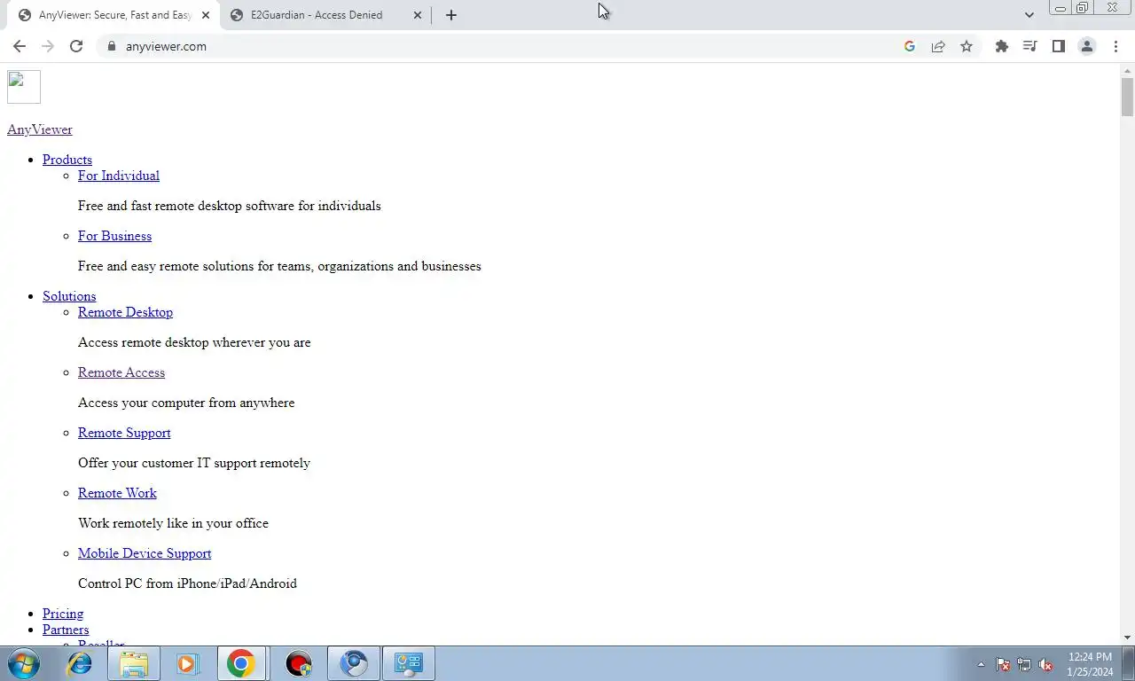Click the Google Chrome taskbar icon

(241, 663)
